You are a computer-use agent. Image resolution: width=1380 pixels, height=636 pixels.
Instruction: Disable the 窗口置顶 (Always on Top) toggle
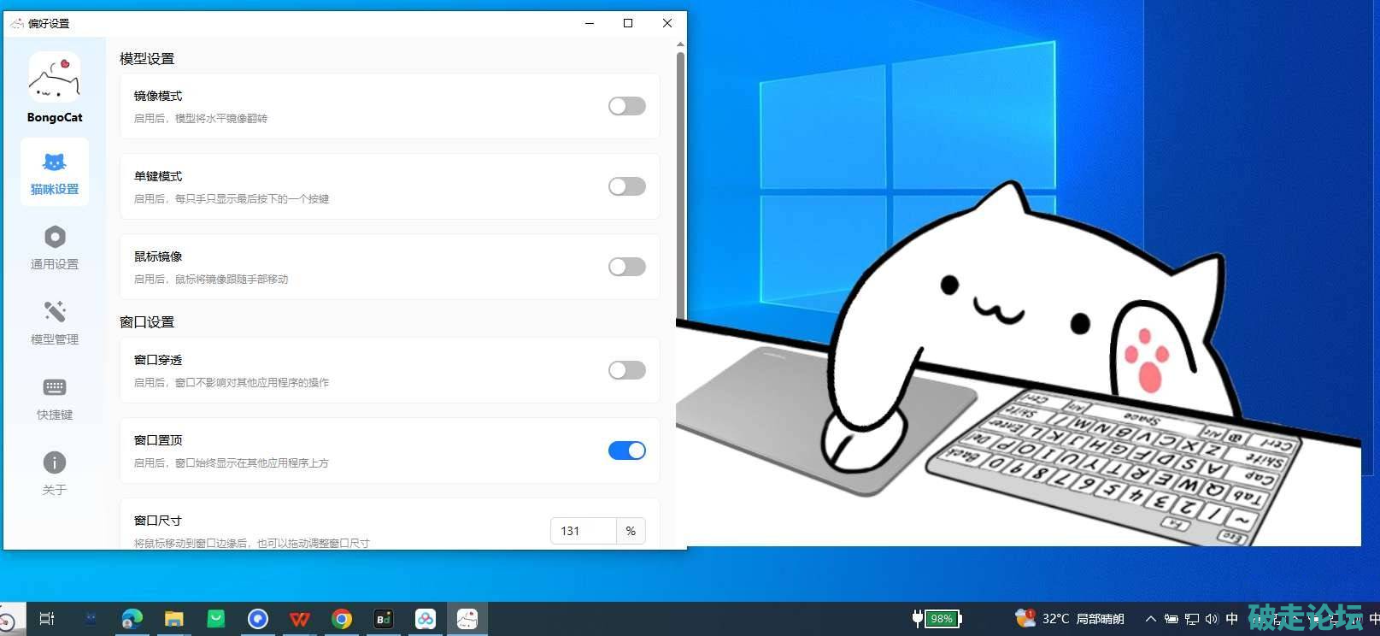click(x=626, y=450)
